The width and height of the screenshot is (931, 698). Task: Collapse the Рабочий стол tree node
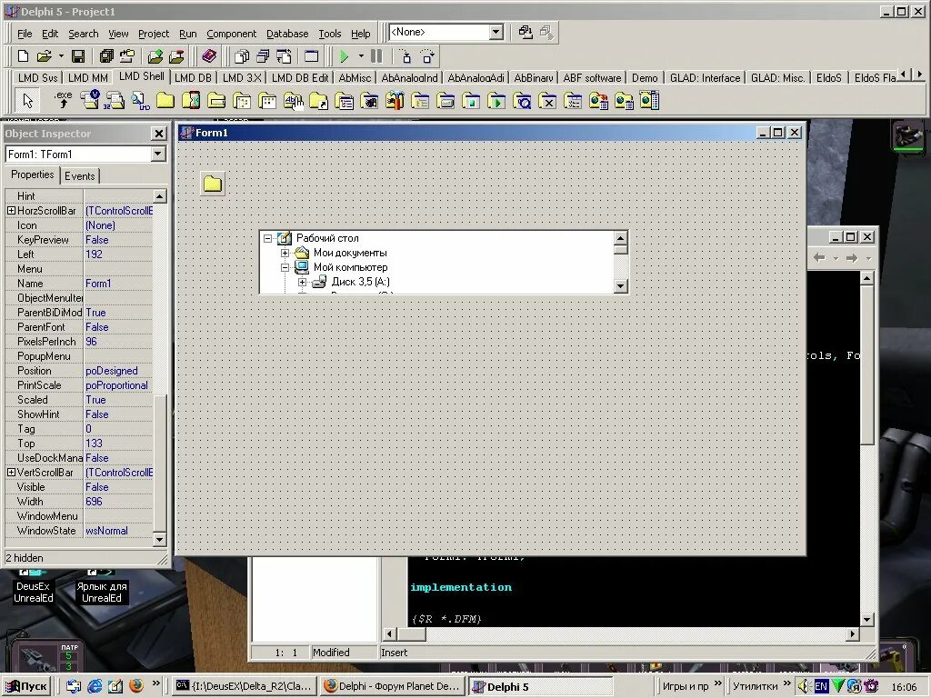click(x=268, y=239)
